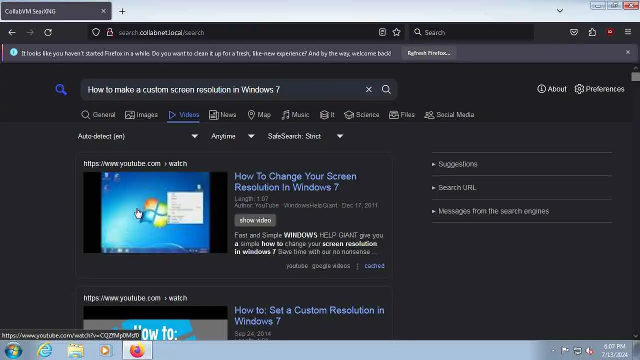640x360 pixels.
Task: Open a new tab with plus button
Action: pos(122,11)
